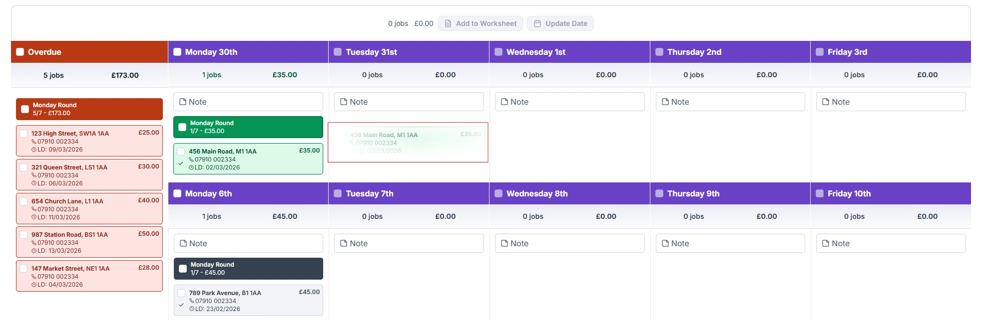Viewport: 983px width, 321px height.
Task: Select the red Monday Round group under Overdue
Action: [89, 109]
